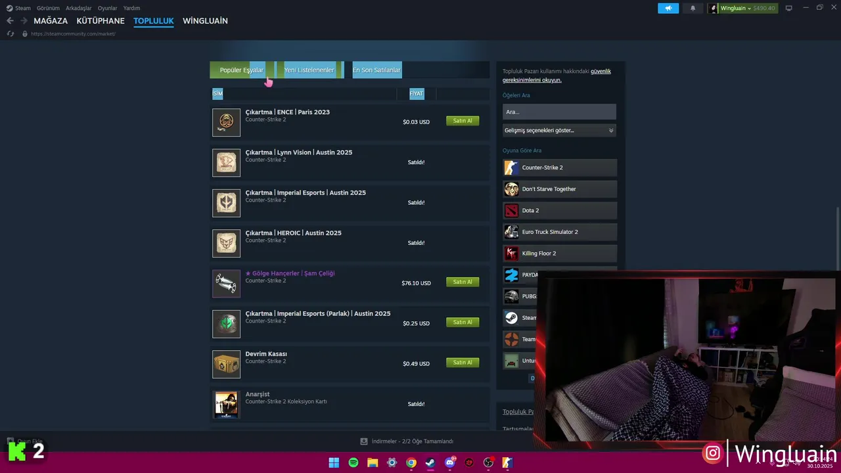Click the Ara search field
Screen dimensions: 841x473
click(x=559, y=112)
